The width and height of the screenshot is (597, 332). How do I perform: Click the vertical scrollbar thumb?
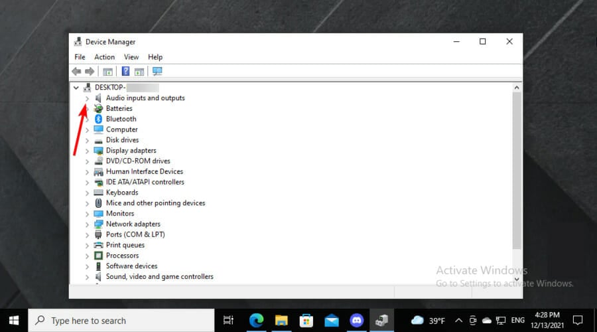[x=517, y=171]
